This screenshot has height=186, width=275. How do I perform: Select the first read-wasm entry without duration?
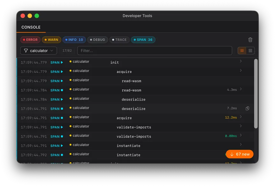point(131,81)
